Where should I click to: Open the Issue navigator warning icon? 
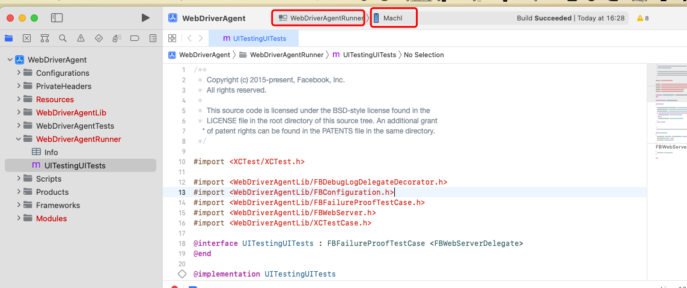(x=81, y=38)
